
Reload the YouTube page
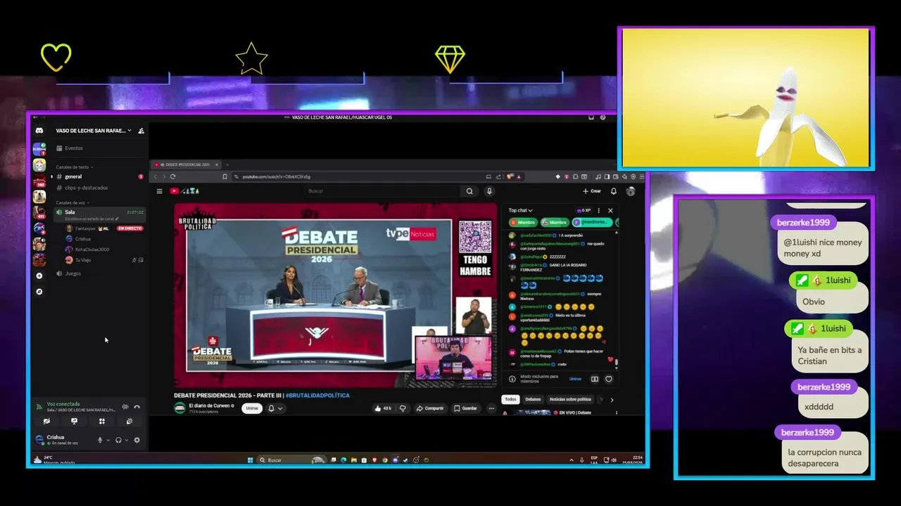[172, 176]
